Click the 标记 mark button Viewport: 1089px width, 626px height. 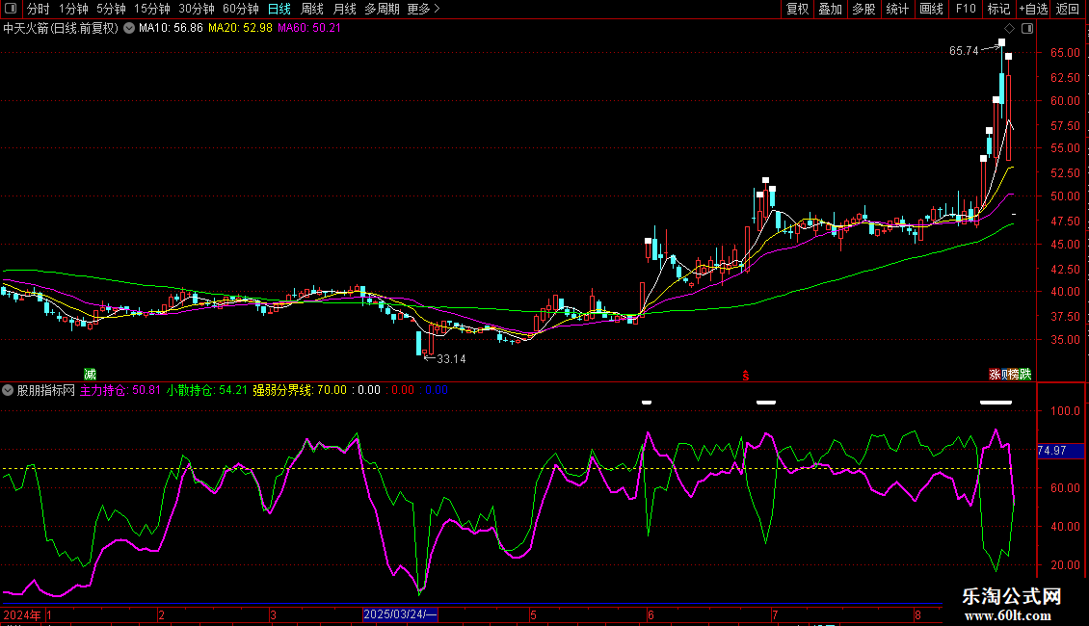point(998,9)
